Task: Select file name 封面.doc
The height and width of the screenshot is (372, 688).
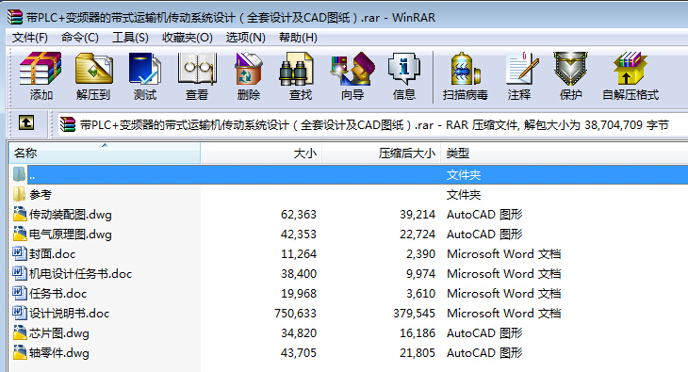Action: click(52, 254)
